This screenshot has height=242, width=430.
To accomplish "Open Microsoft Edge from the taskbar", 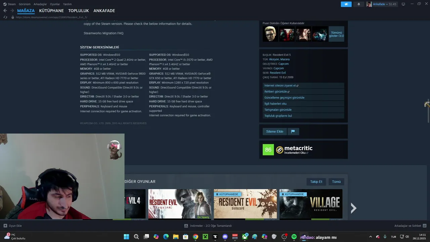I will [166, 237].
